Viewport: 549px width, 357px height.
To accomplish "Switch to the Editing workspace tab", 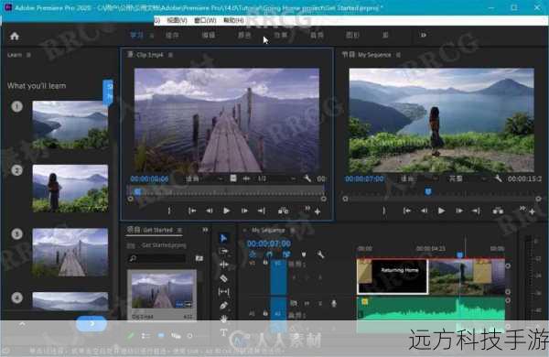I will point(209,35).
